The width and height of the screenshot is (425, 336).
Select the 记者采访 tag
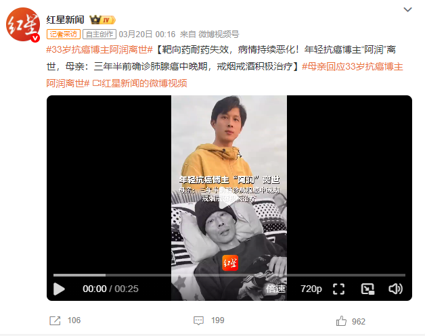click(64, 34)
